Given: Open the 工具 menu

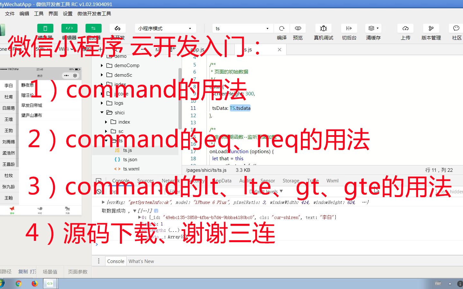Looking at the screenshot, I should pos(39,13).
